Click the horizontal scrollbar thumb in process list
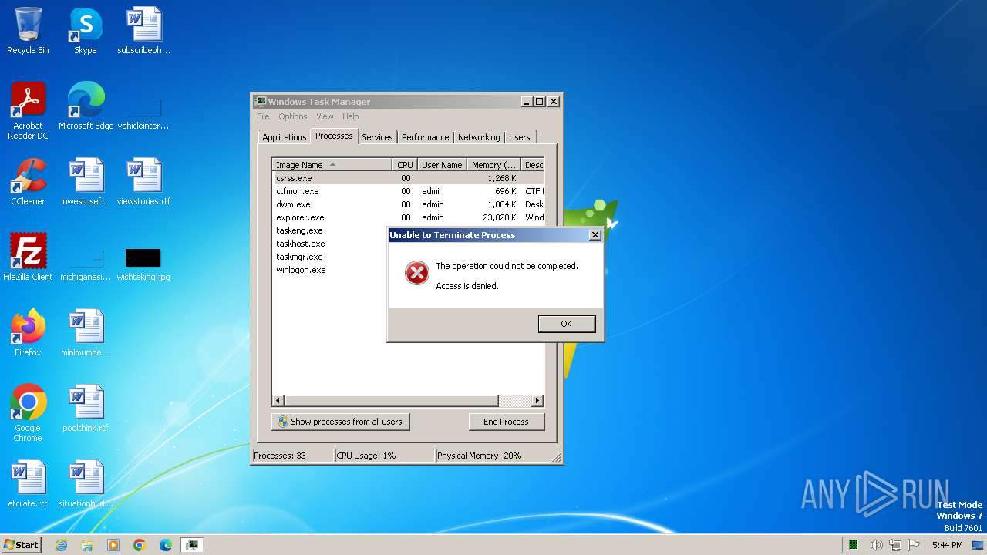This screenshot has height=555, width=987. 392,401
